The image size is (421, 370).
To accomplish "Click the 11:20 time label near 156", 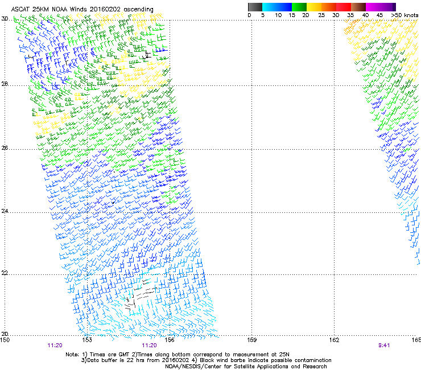I will click(x=149, y=346).
